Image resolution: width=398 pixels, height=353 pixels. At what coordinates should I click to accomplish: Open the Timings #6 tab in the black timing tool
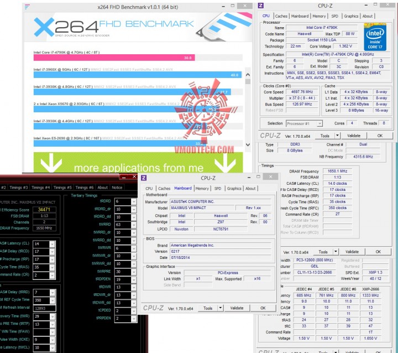tap(84, 188)
